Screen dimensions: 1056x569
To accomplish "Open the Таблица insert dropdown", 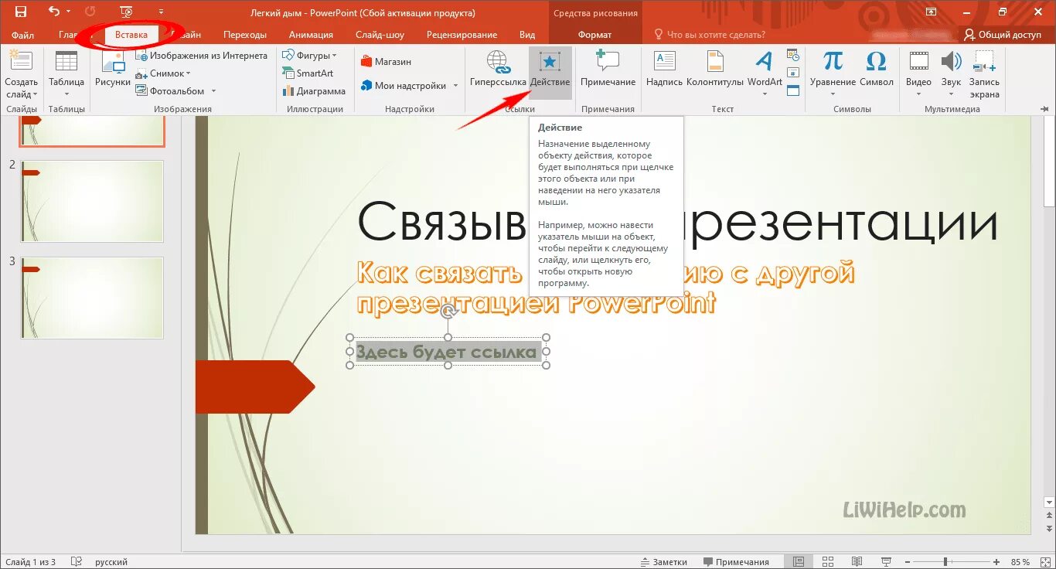I will point(66,74).
